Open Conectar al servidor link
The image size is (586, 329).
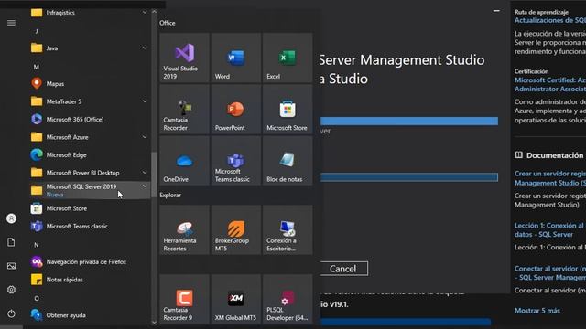[x=550, y=273]
